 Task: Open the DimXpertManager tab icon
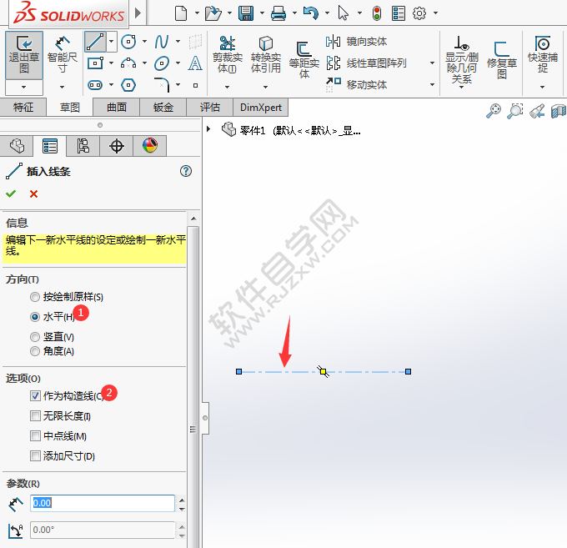(117, 146)
